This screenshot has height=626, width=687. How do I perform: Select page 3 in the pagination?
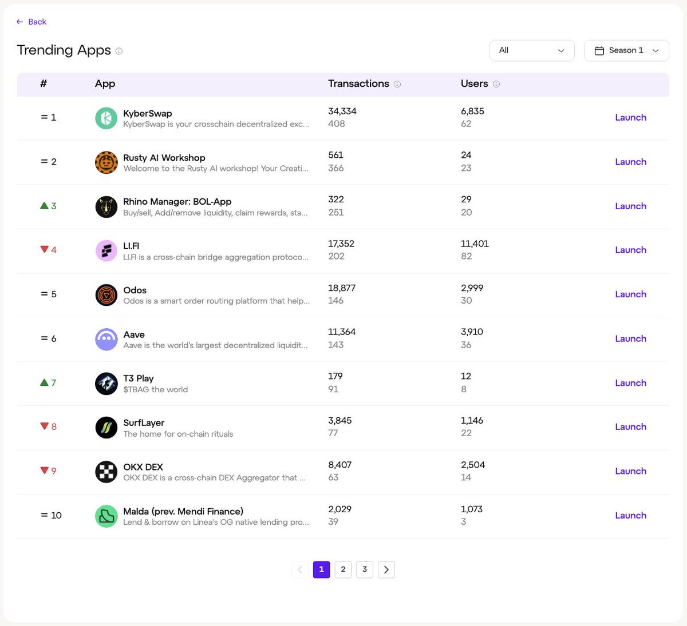[x=365, y=569]
